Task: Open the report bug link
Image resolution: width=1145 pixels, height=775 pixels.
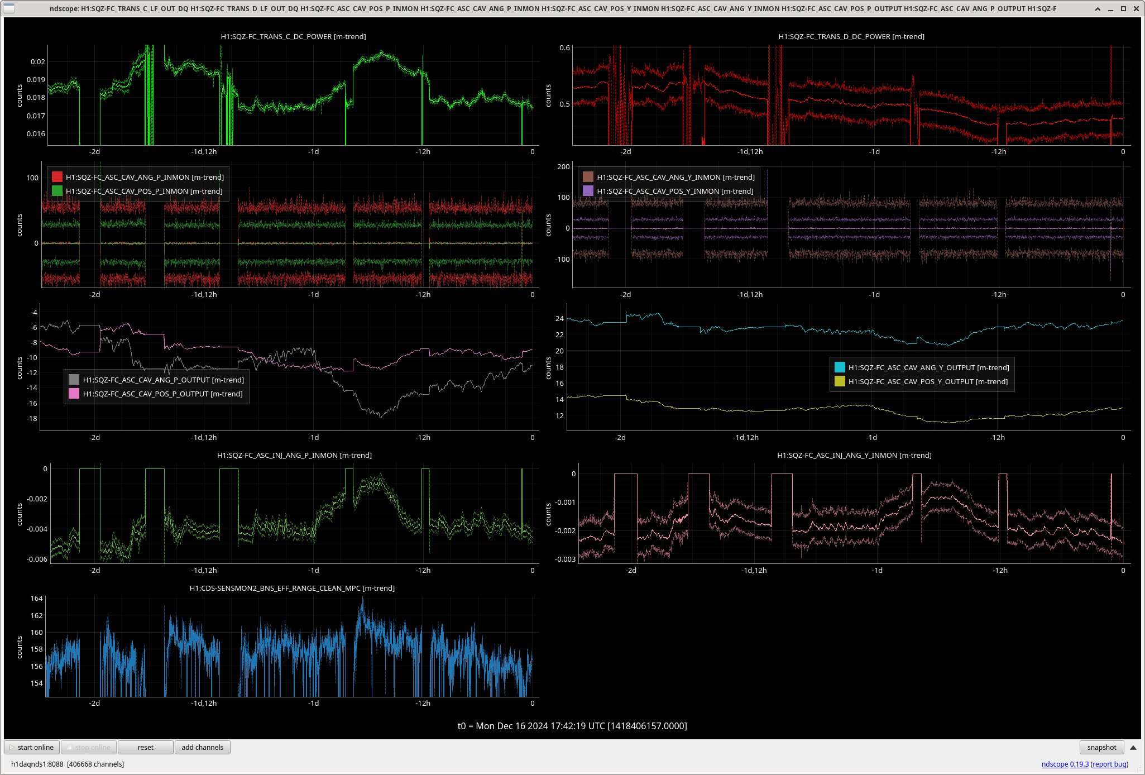Action: [x=1109, y=764]
